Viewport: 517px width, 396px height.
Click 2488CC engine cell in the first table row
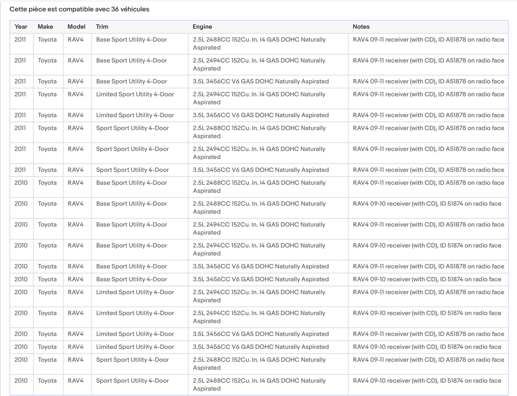tap(259, 44)
